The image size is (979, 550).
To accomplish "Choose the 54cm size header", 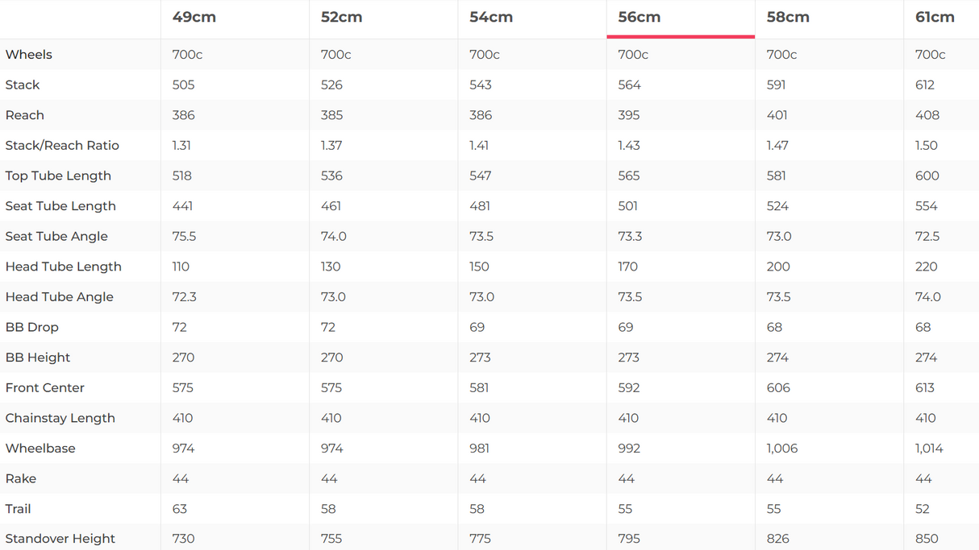I will (491, 17).
